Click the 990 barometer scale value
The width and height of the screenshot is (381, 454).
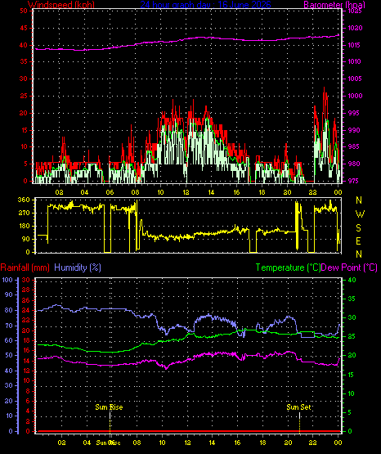354,130
